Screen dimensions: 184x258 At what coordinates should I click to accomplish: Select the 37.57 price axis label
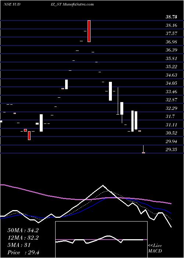tap(171, 34)
